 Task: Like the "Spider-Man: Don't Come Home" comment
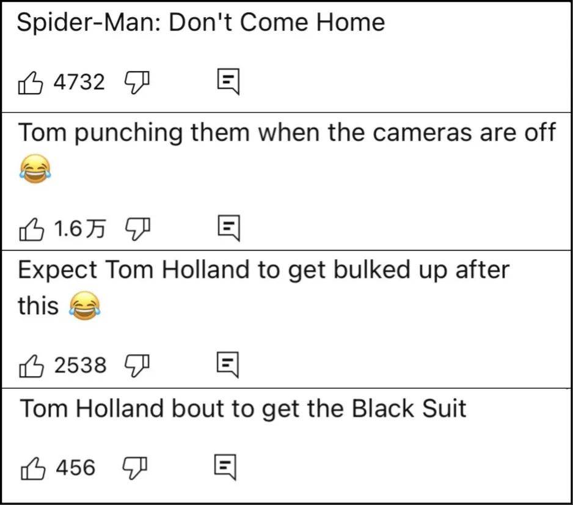31,82
